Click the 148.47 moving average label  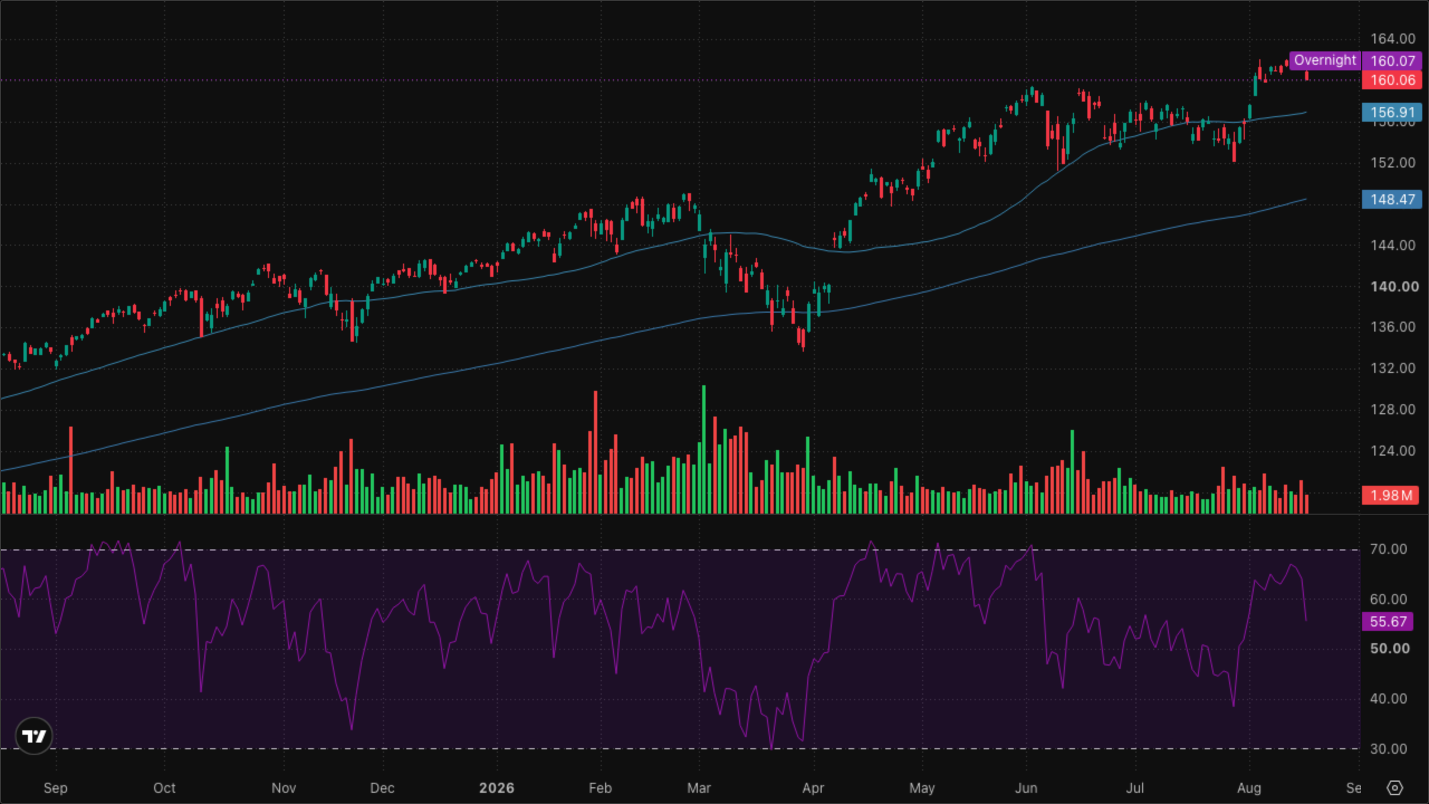pos(1392,199)
